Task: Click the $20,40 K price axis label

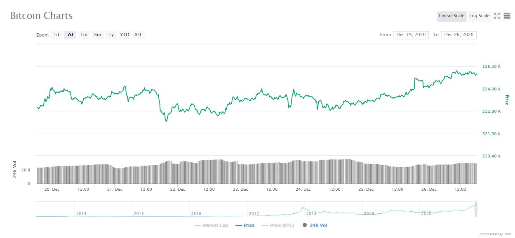Action: coord(491,156)
